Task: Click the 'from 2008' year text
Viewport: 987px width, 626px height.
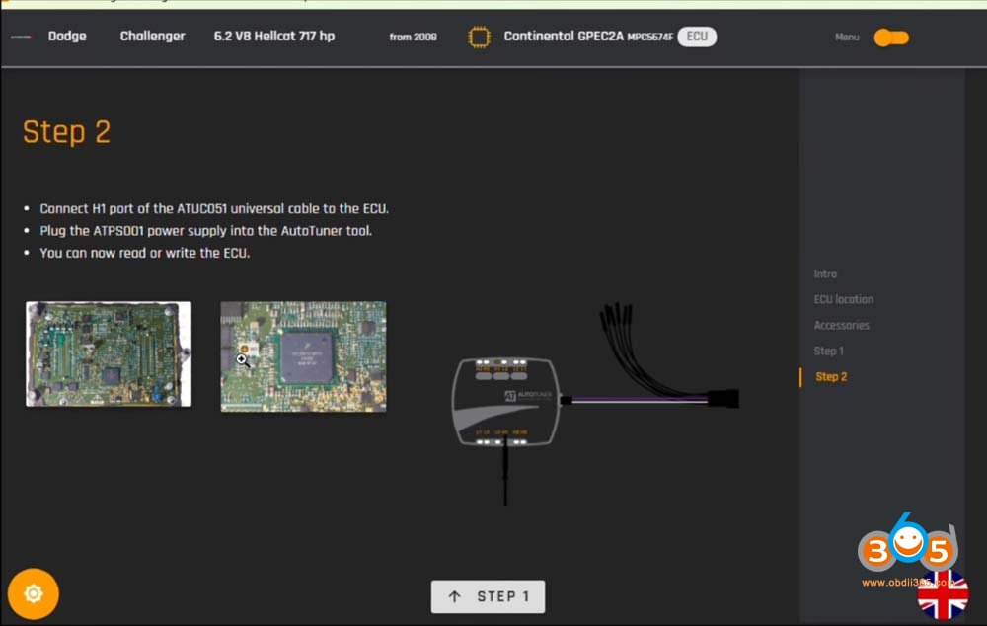Action: (413, 38)
